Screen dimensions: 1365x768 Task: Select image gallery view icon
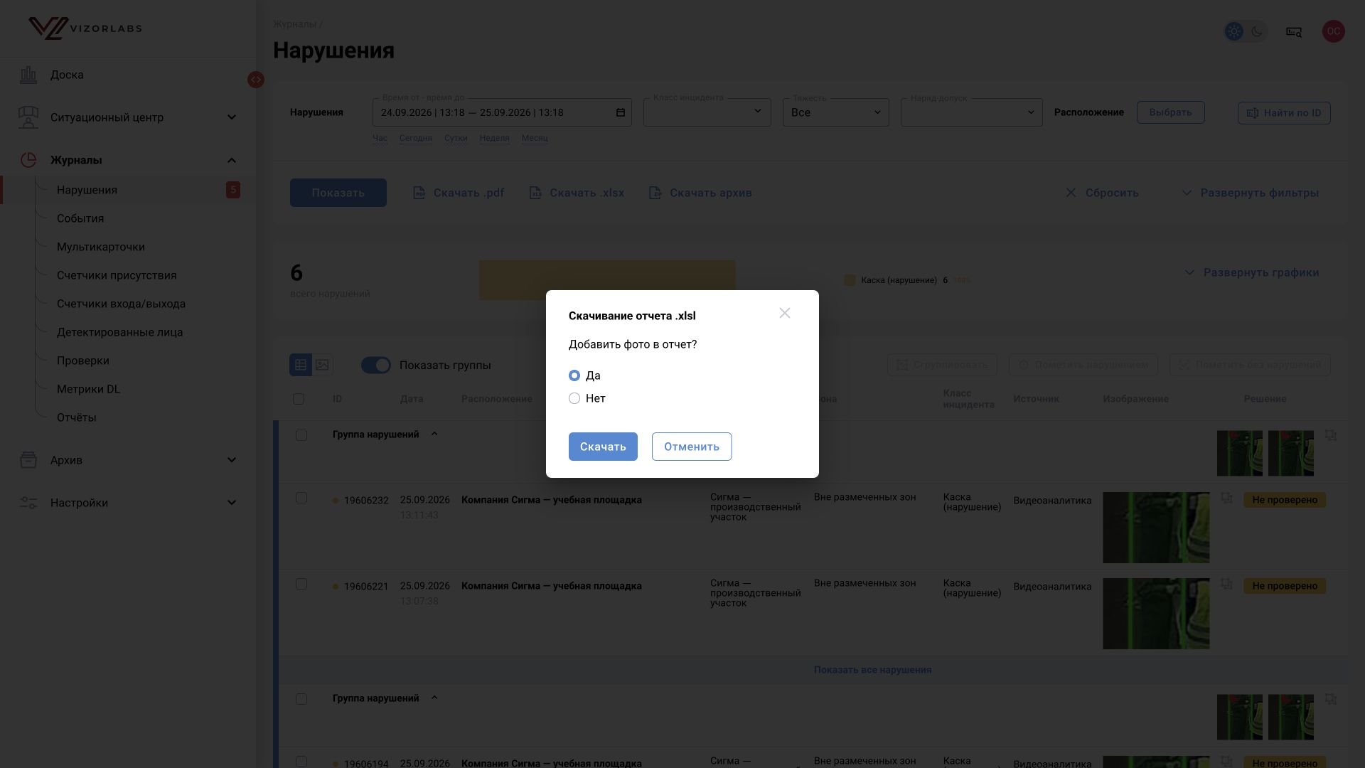[x=322, y=365]
